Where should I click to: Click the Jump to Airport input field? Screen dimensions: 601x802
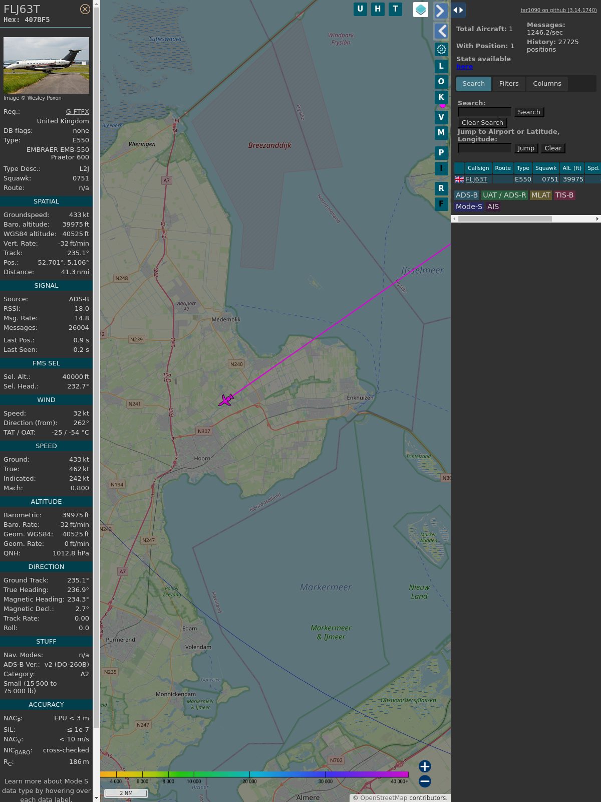click(484, 148)
